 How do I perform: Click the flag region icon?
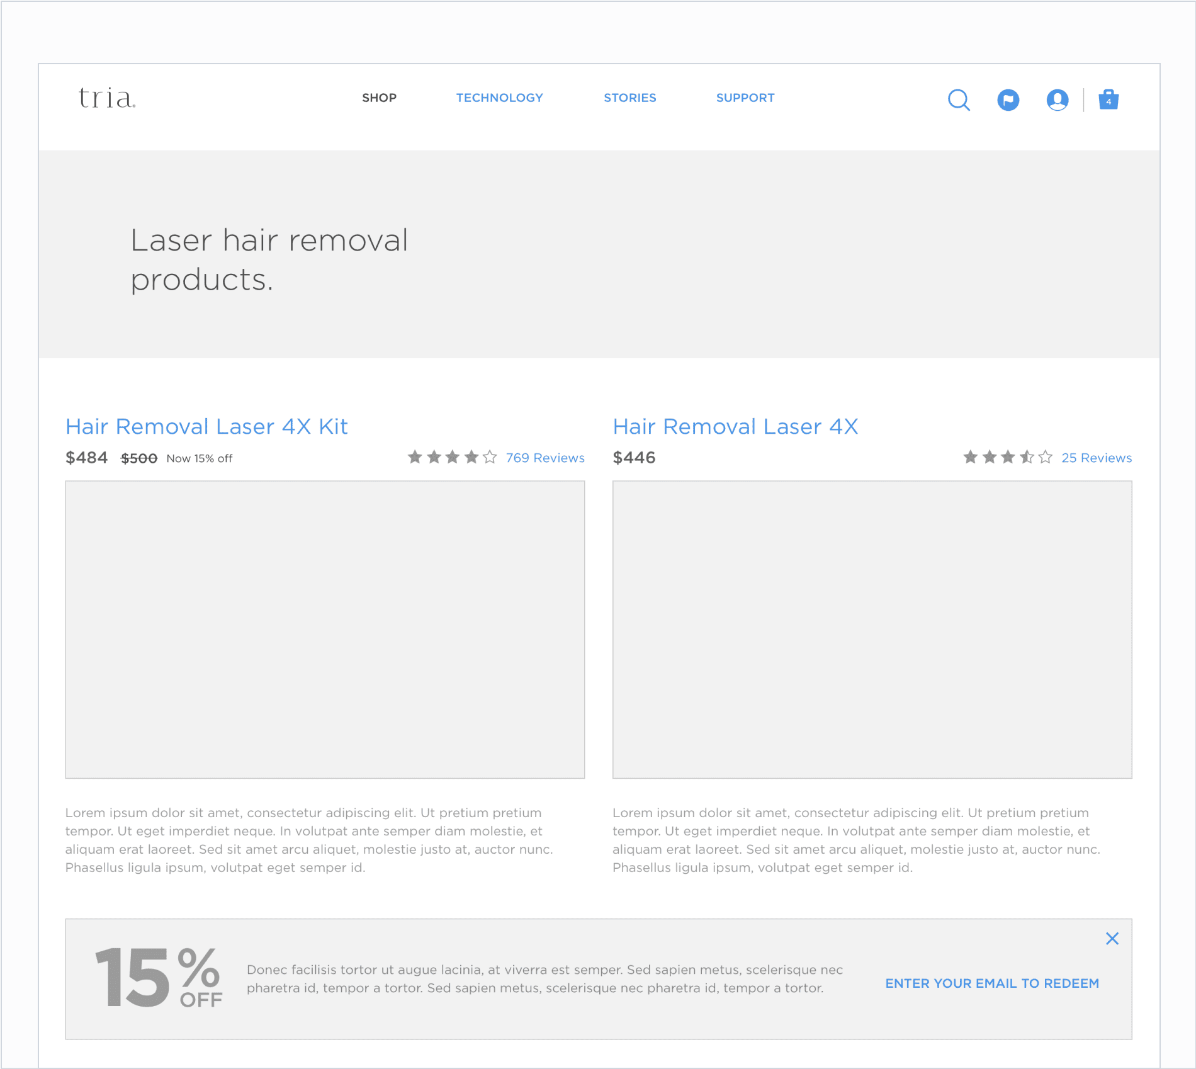coord(1008,99)
